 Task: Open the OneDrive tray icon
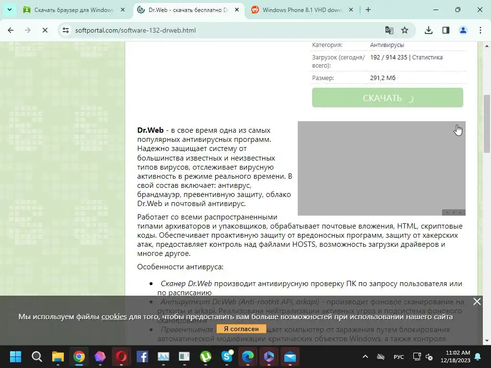381,356
